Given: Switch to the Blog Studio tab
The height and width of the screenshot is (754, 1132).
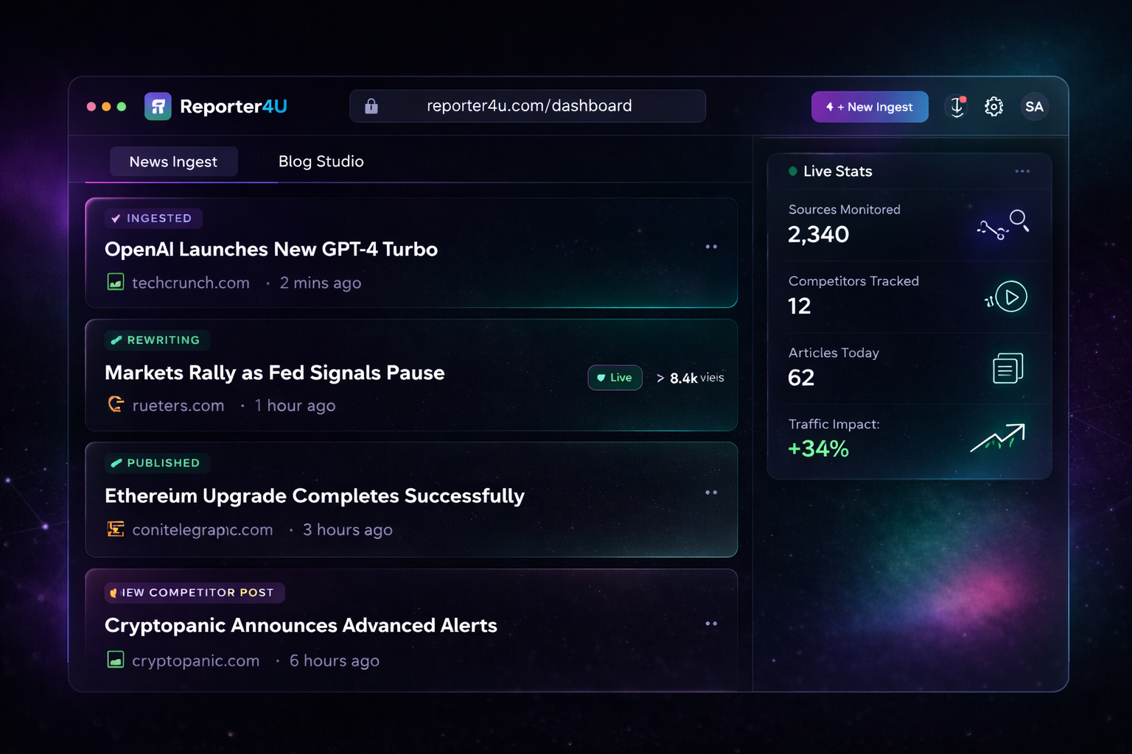Looking at the screenshot, I should [x=321, y=161].
